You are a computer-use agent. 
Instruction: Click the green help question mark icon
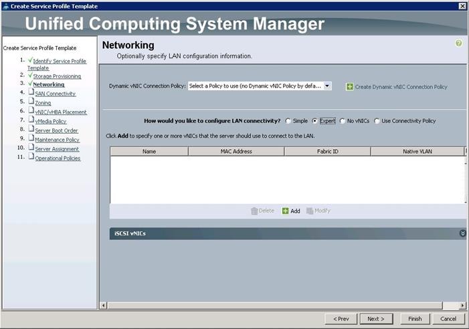tap(458, 43)
